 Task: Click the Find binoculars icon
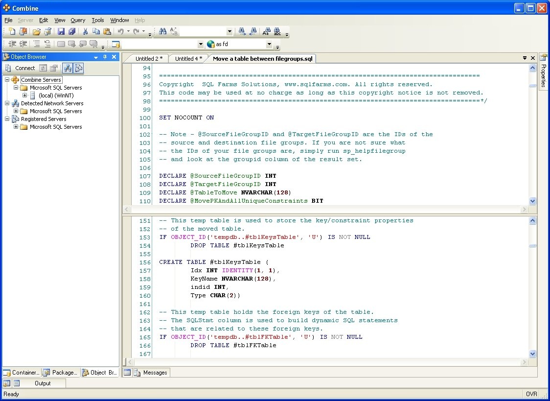pos(163,32)
